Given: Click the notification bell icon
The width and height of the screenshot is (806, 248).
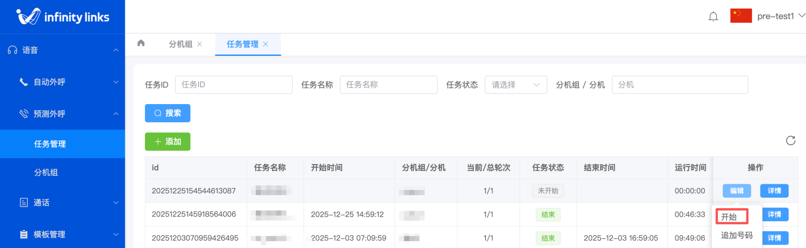Looking at the screenshot, I should pos(713,17).
